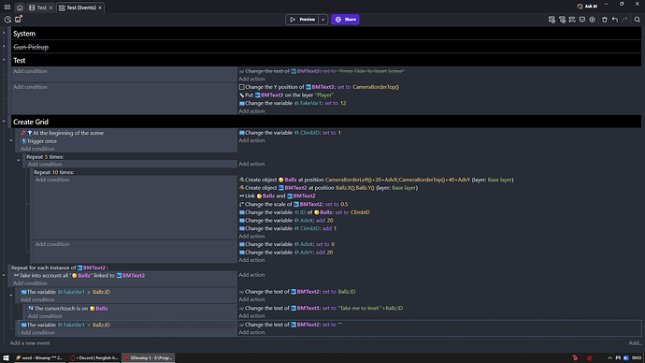Click Change variable FakeVar1 set to 12
Image resolution: width=645 pixels, height=363 pixels.
[293, 103]
